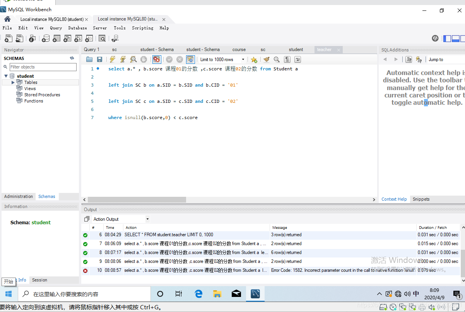Switch to the Query 1 tab
This screenshot has width=465, height=312.
point(92,49)
